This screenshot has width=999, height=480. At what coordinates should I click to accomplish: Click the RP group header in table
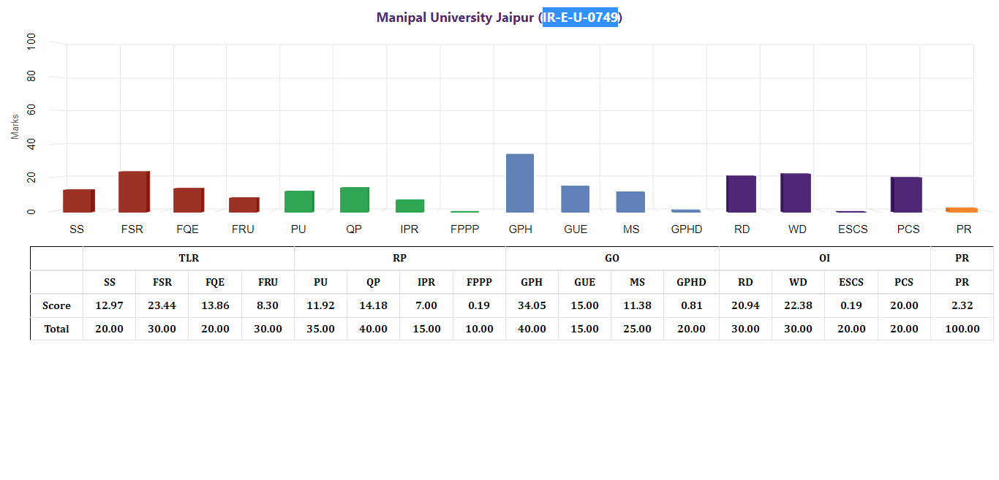click(x=399, y=258)
